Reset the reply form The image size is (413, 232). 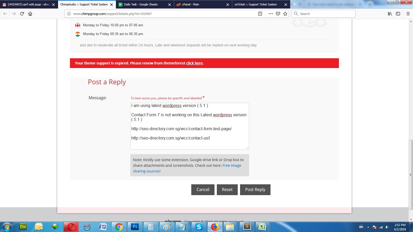227,190
